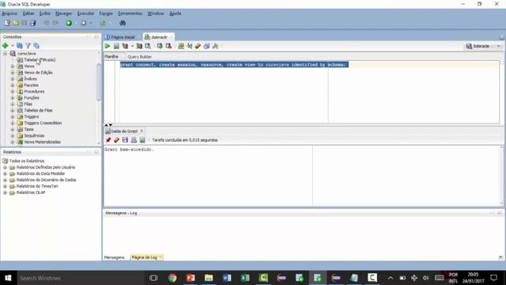This screenshot has width=506, height=285.
Task: Select Views de Edição tree item
Action: pyautogui.click(x=39, y=72)
